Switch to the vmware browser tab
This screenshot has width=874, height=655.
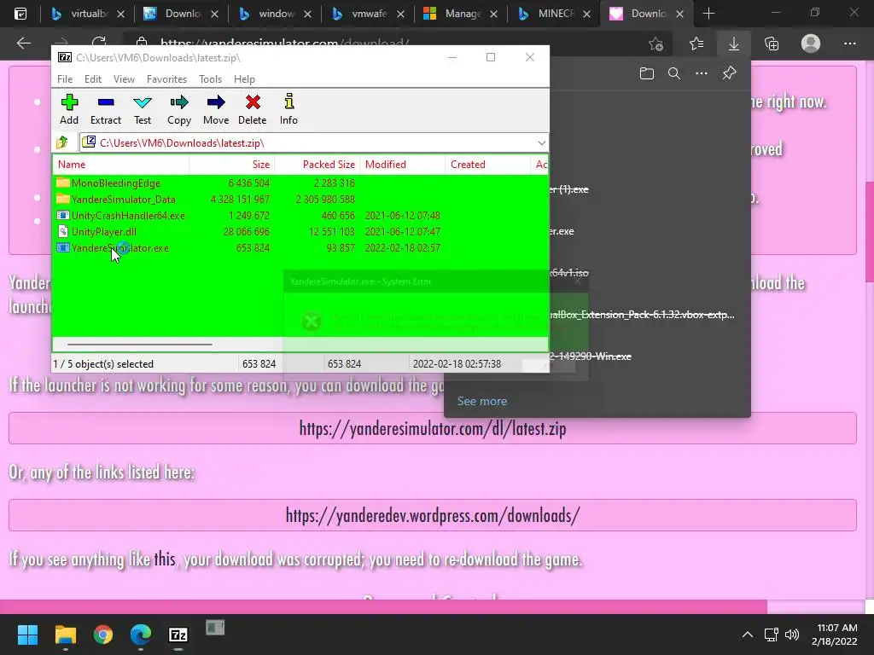tap(368, 14)
